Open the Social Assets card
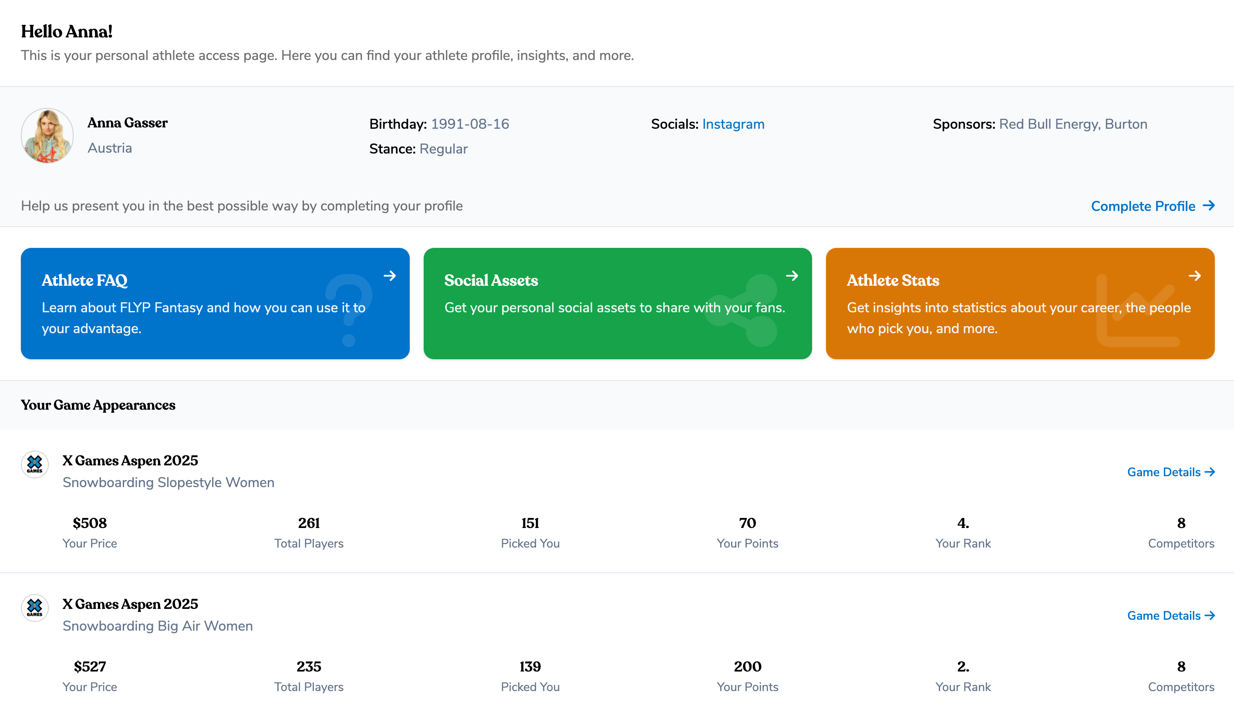 tap(617, 303)
